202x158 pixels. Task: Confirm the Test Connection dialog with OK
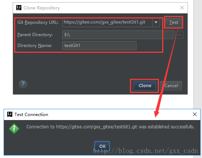point(102,146)
